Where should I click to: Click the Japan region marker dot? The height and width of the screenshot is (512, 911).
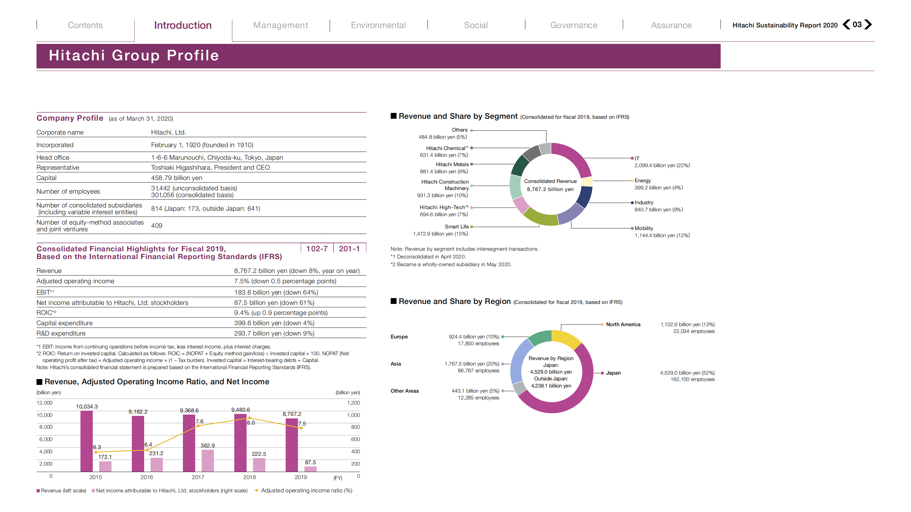tap(602, 373)
